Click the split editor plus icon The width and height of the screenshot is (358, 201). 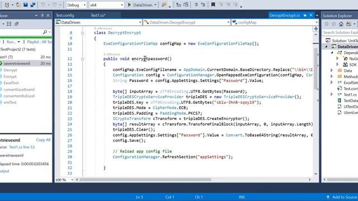pyautogui.click(x=315, y=28)
